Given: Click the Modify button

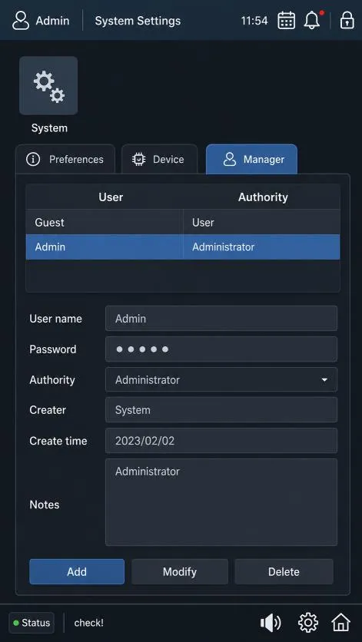Looking at the screenshot, I should point(180,571).
